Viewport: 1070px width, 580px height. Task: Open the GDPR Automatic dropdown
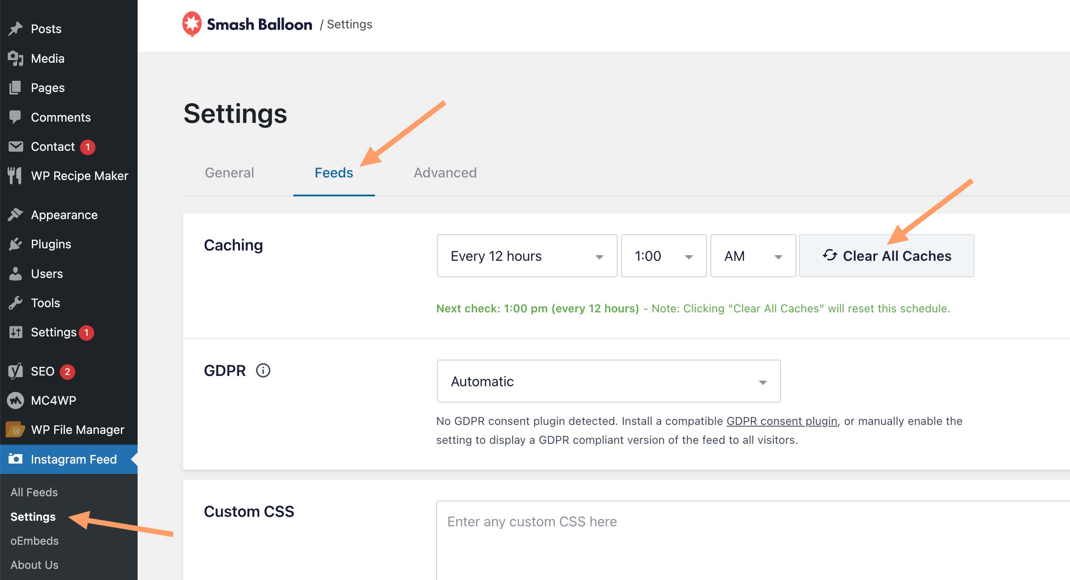pos(609,382)
